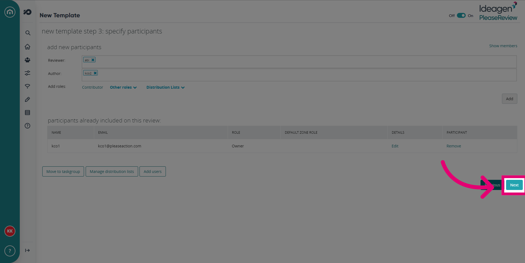The width and height of the screenshot is (525, 263).
Task: Click inside the Reviewer input field
Action: (299, 62)
